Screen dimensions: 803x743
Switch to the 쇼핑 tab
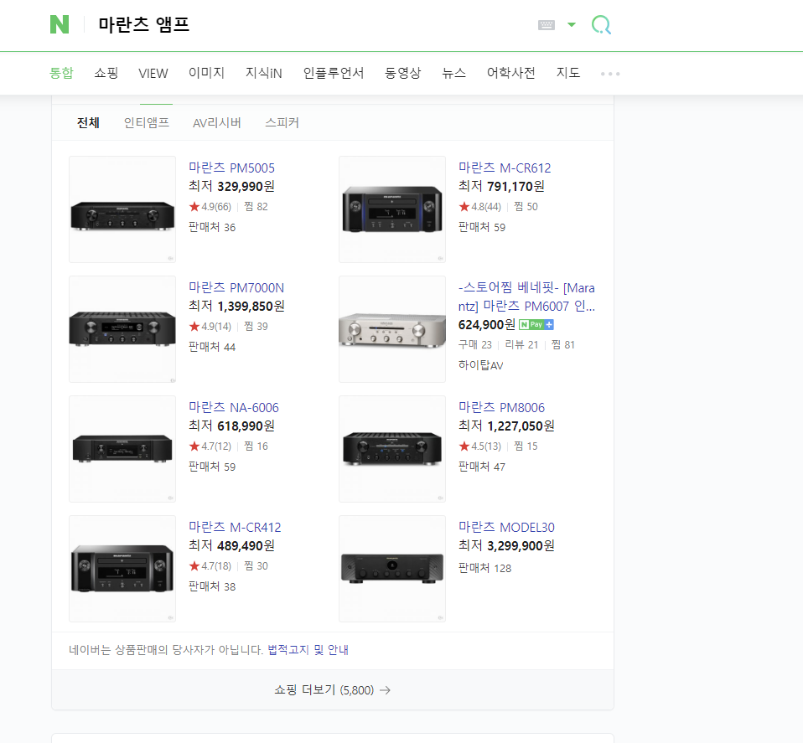(x=106, y=73)
